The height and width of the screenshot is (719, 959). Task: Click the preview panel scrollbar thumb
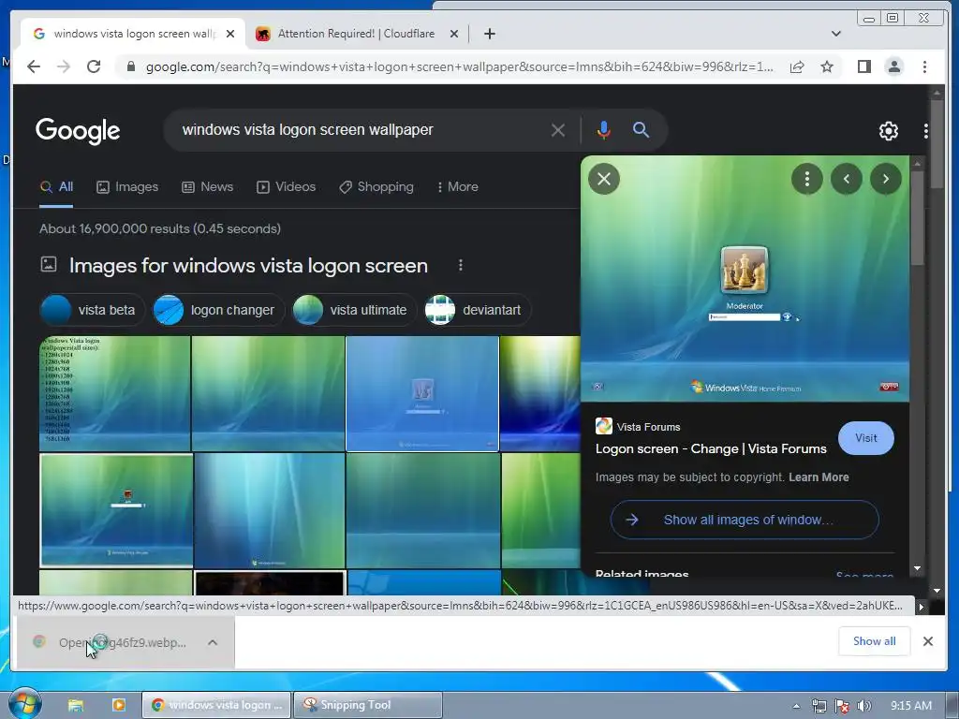coord(917,217)
